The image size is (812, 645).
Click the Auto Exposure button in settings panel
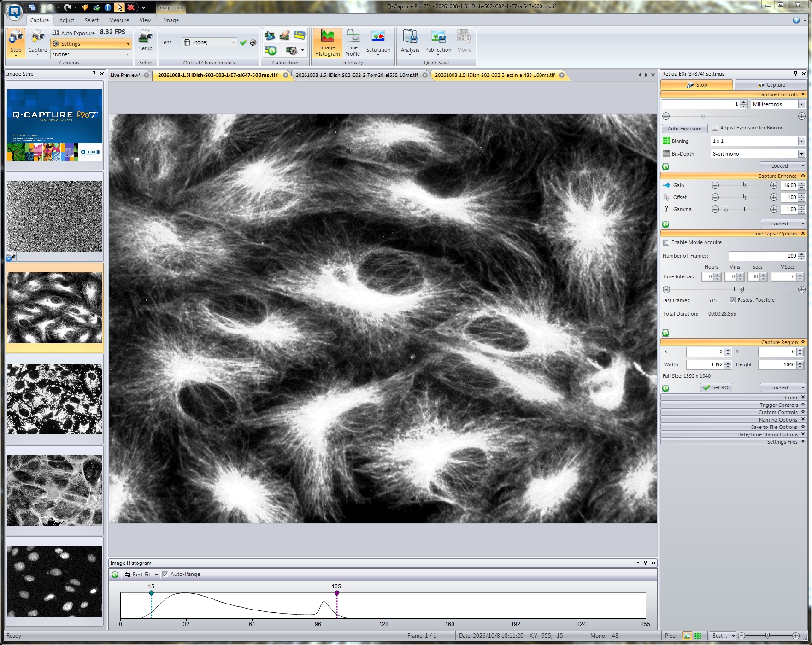[x=684, y=129]
